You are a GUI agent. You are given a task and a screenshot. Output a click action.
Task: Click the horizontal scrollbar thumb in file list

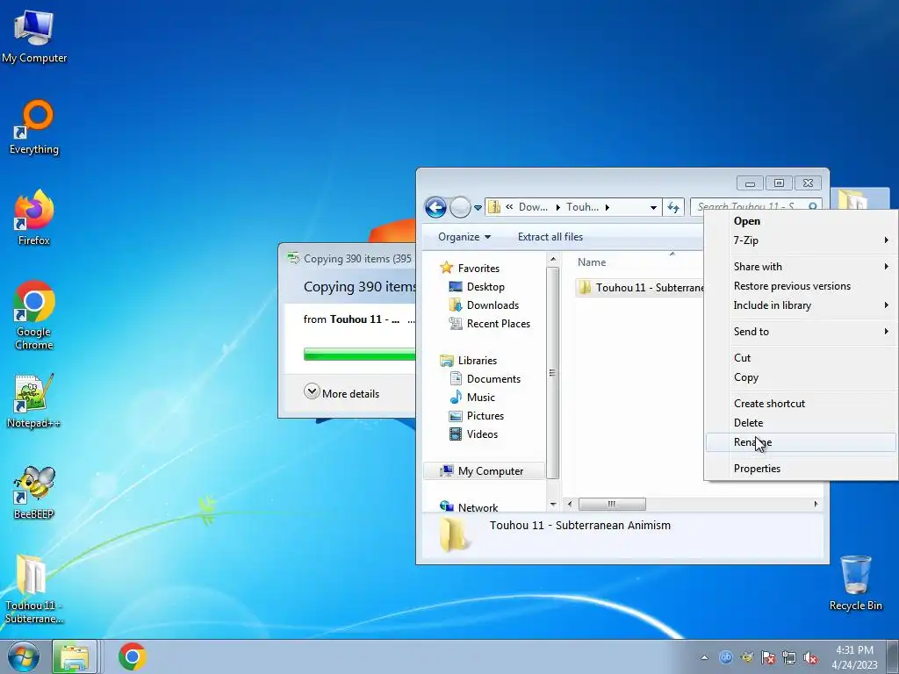pos(612,504)
